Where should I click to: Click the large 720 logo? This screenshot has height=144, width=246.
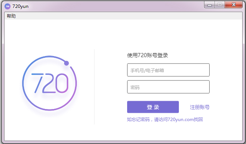click(x=49, y=83)
